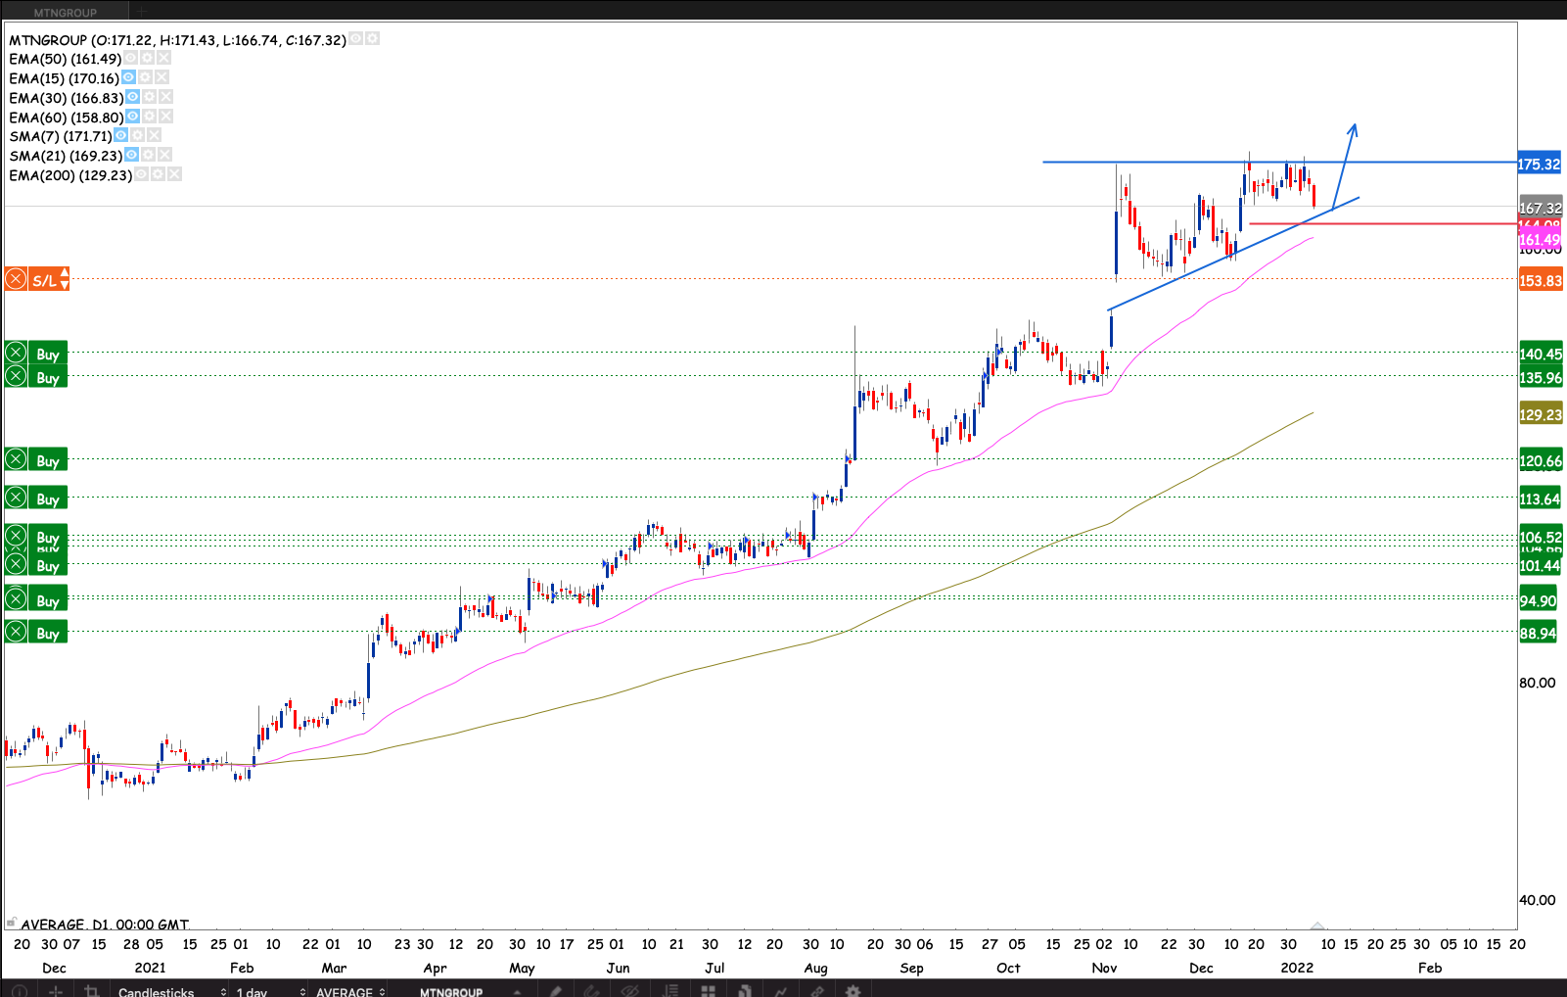Screen dimensions: 1567x997
Task: Click the crosshair tool in the bottom toolbar
Action: coord(56,991)
